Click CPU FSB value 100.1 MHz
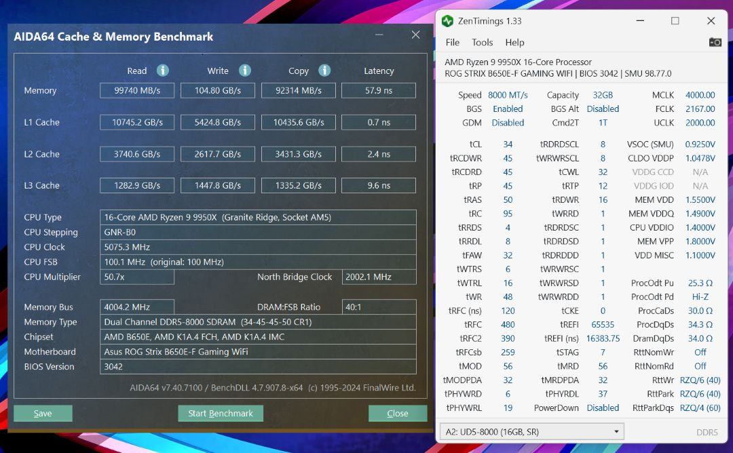Image resolution: width=733 pixels, height=453 pixels. point(258,262)
